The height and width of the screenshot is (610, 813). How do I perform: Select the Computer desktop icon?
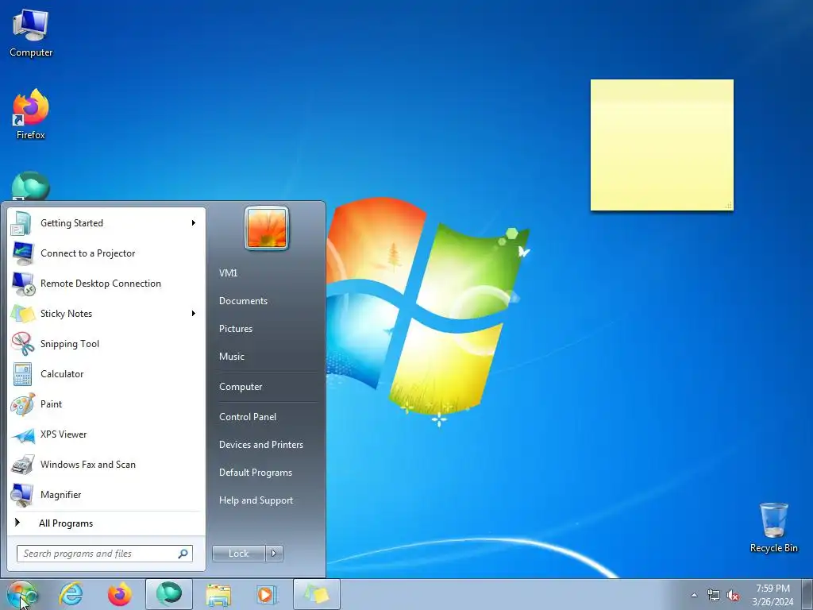point(31,33)
